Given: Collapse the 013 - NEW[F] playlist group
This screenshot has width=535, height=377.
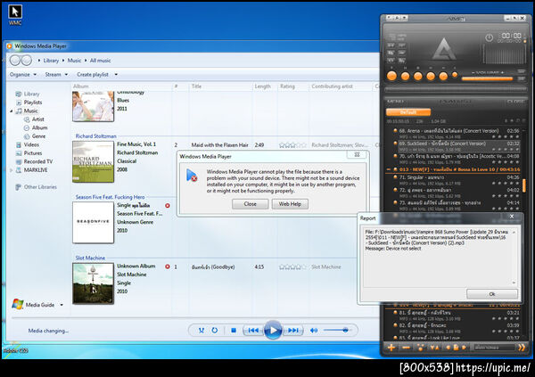Looking at the screenshot, I should click(388, 169).
